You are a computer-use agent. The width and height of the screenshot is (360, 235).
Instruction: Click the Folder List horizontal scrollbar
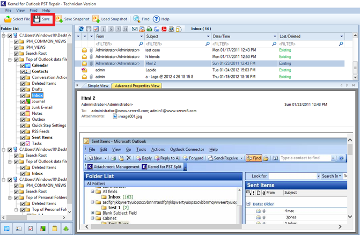click(34, 217)
